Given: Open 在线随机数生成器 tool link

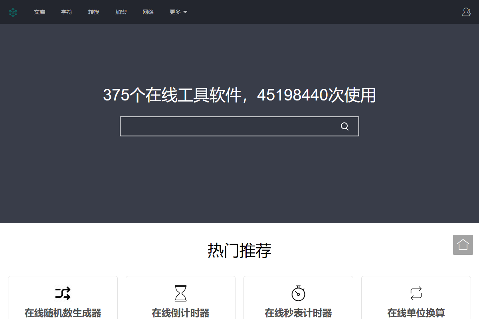Looking at the screenshot, I should click(x=62, y=314).
